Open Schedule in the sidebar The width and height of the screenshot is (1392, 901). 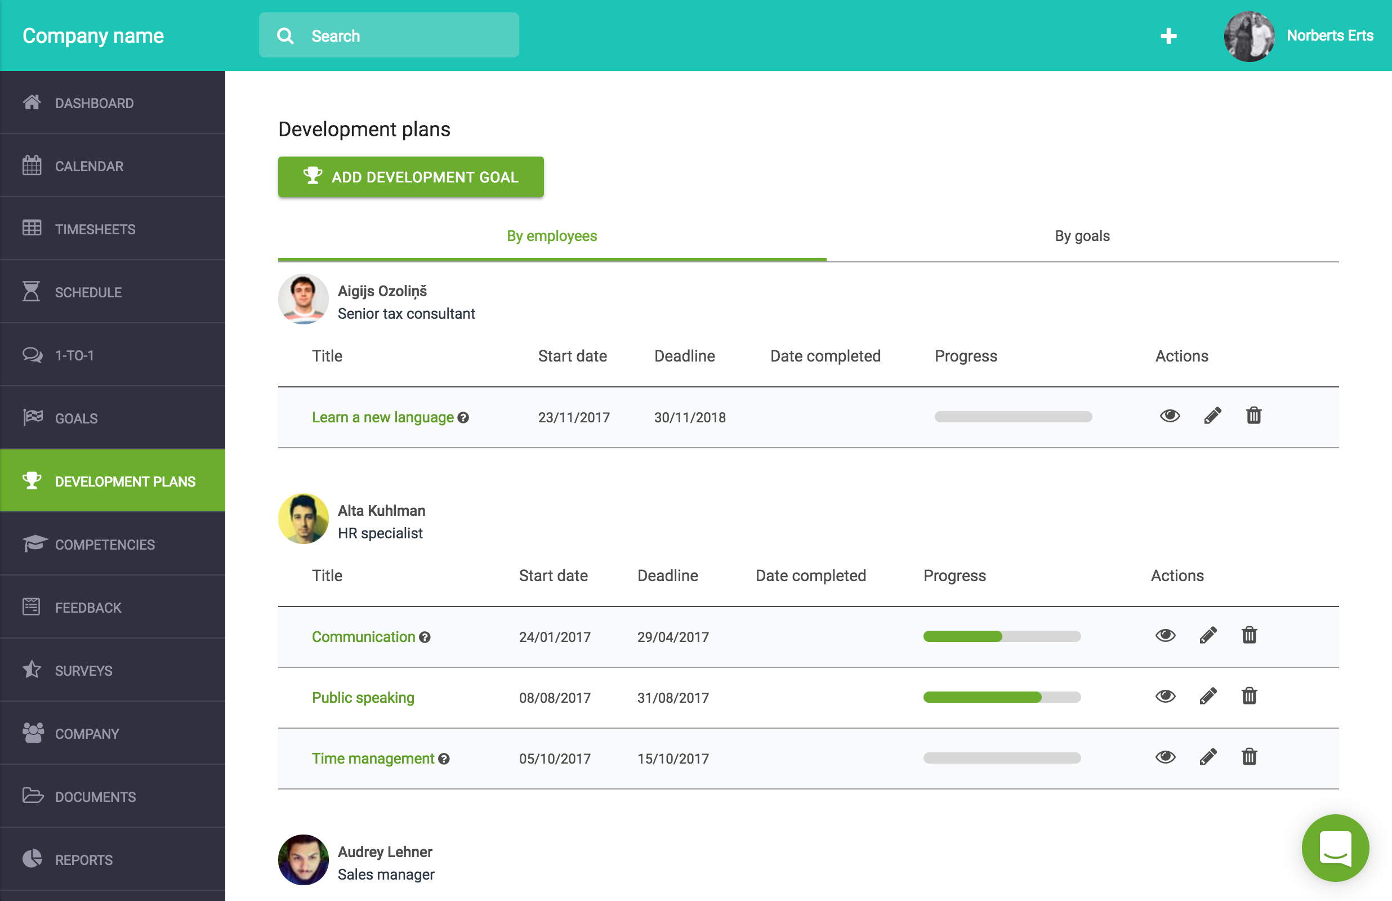pyautogui.click(x=112, y=292)
